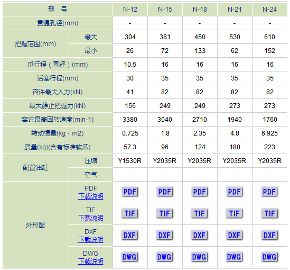
Task: Open the 下载说明 link under PDF
Action: click(x=91, y=196)
